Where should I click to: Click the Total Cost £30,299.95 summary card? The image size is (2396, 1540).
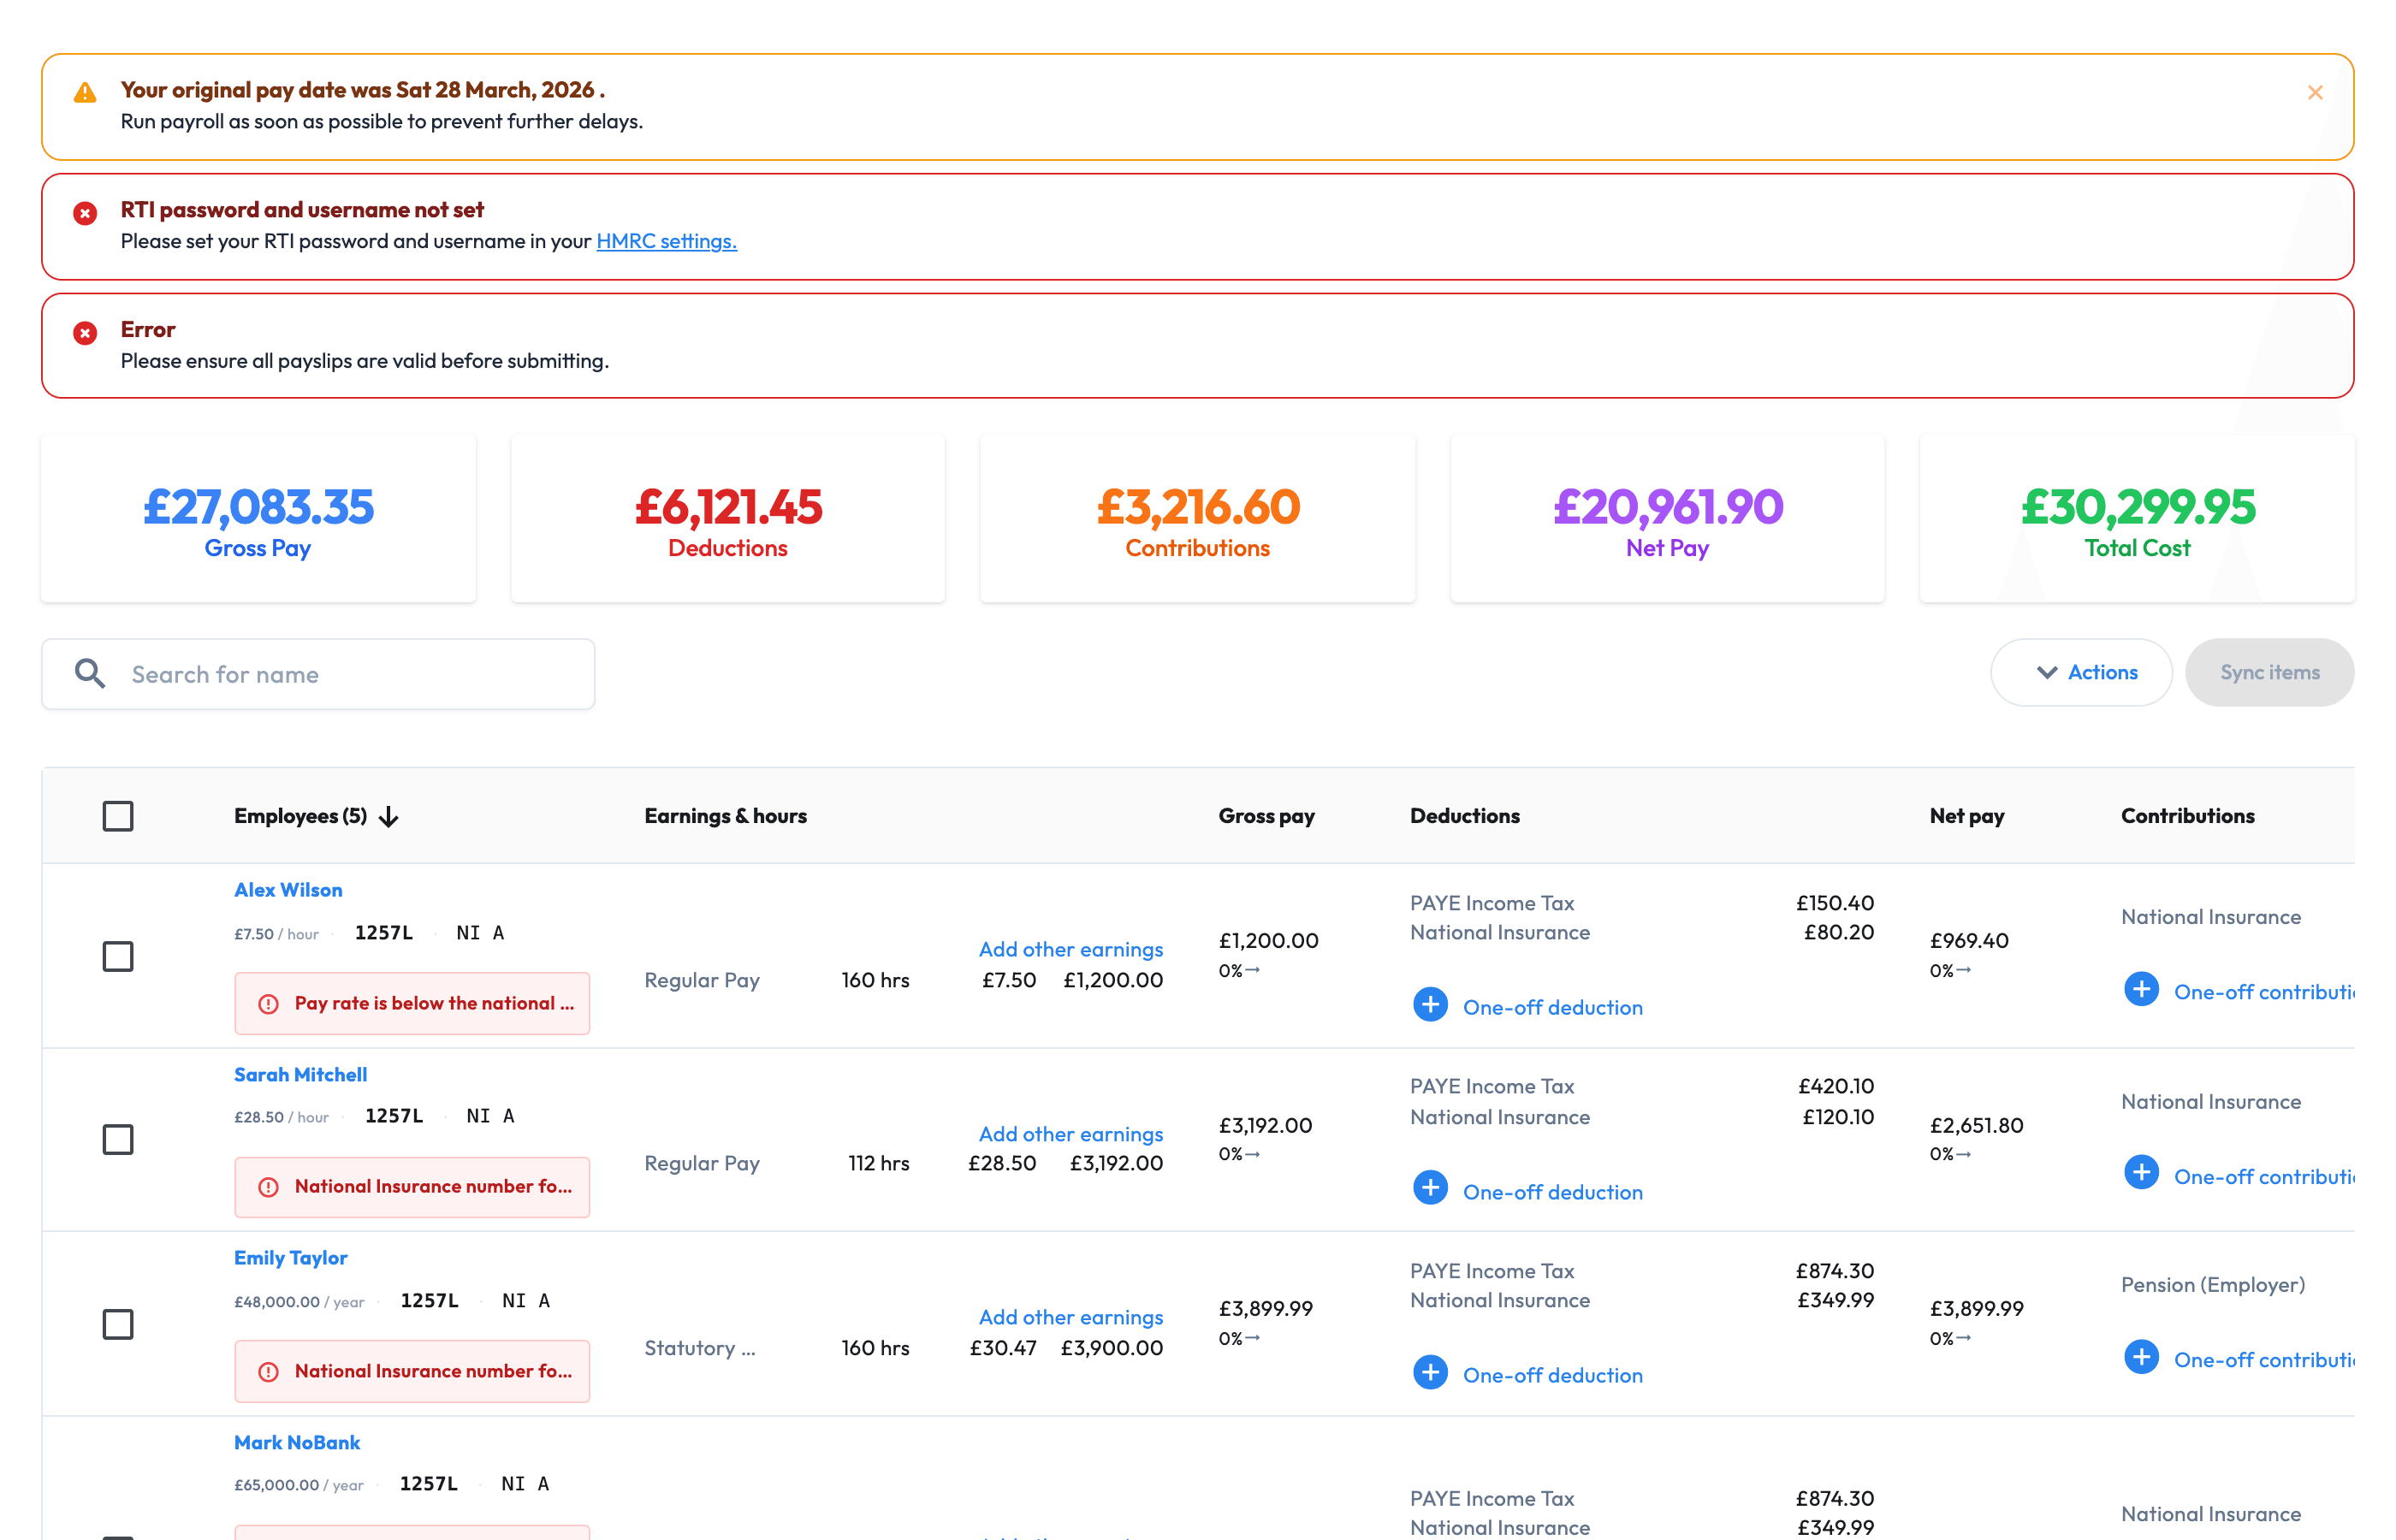[x=2137, y=519]
